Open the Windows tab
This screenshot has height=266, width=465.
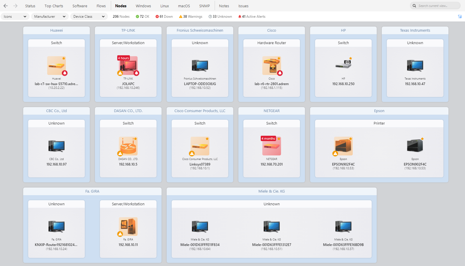tap(143, 6)
